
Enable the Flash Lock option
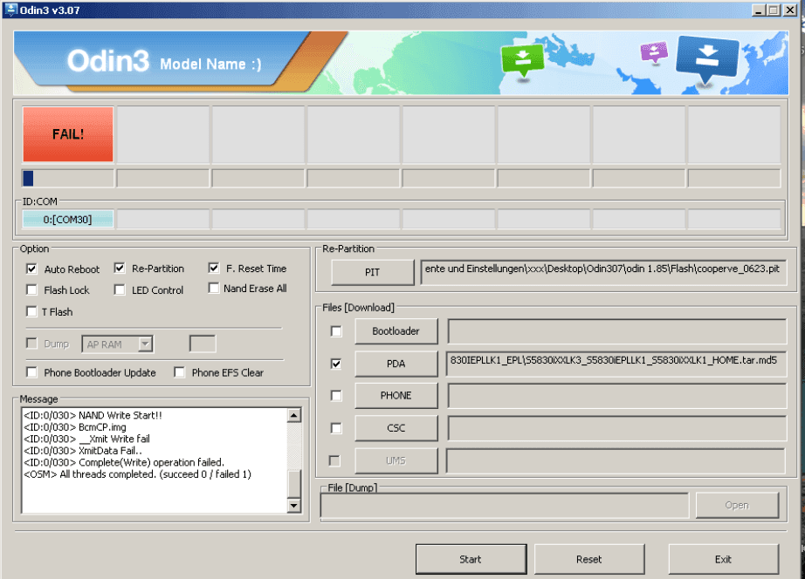[31, 290]
